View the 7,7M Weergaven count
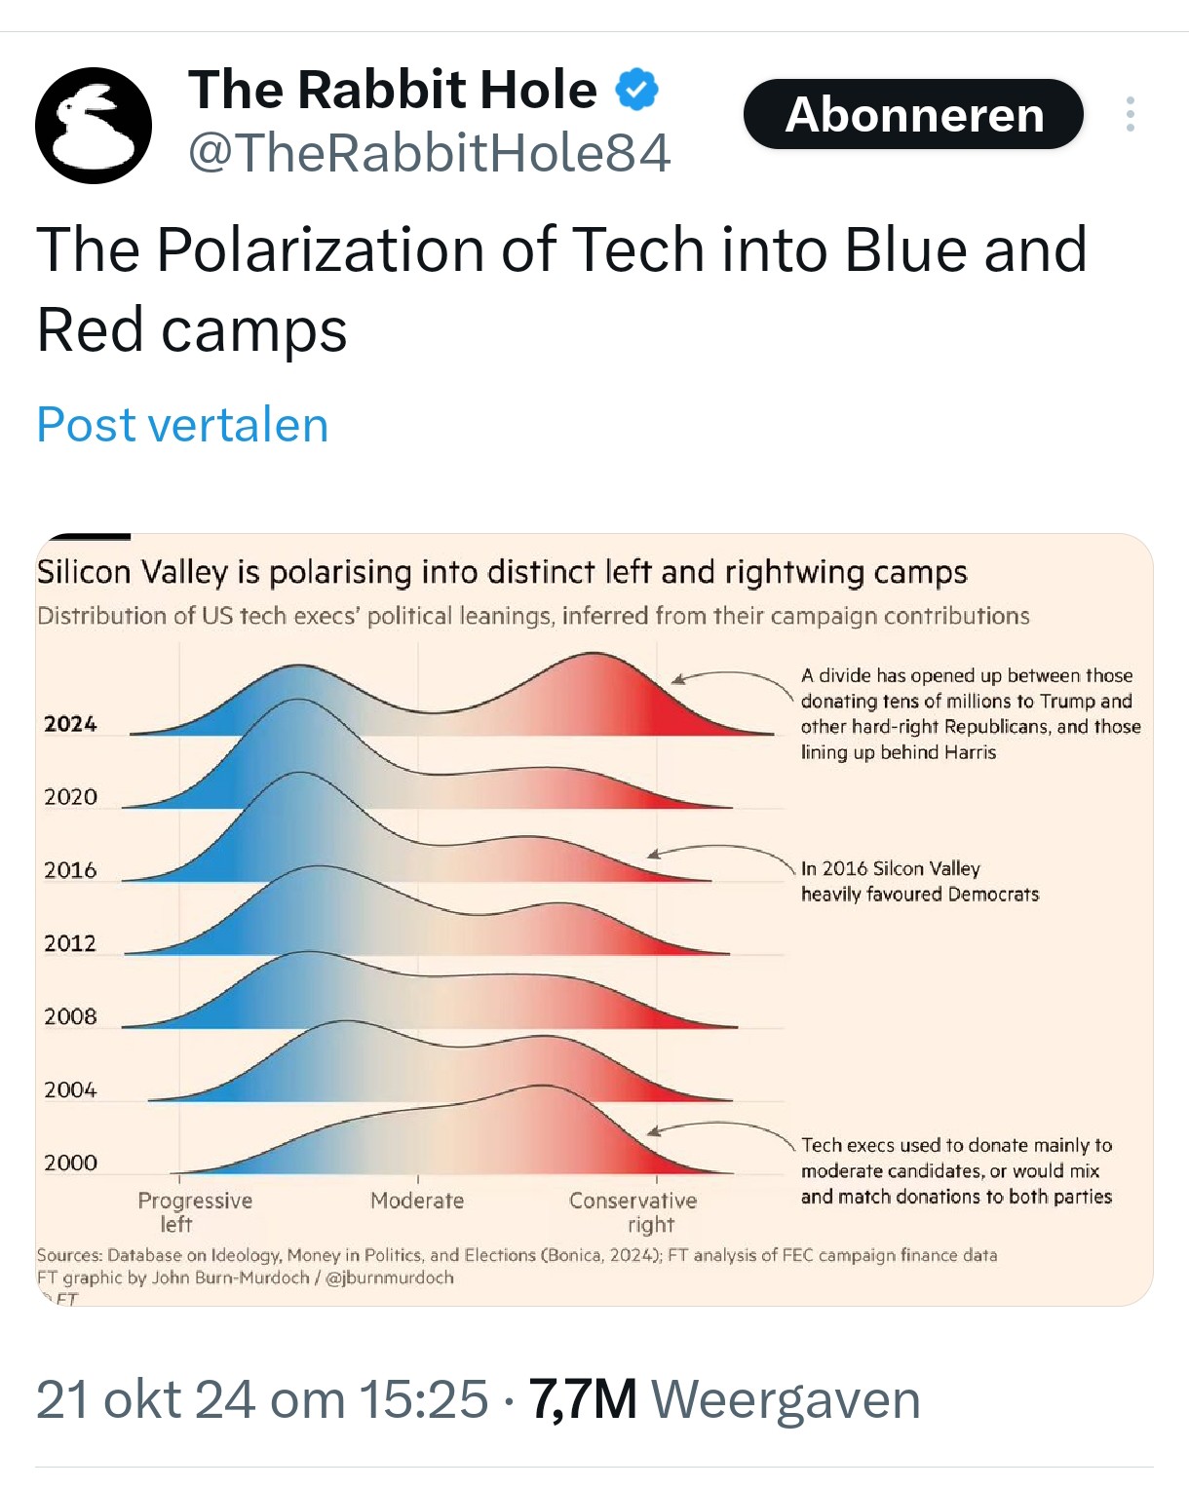This screenshot has width=1189, height=1488. 724,1400
